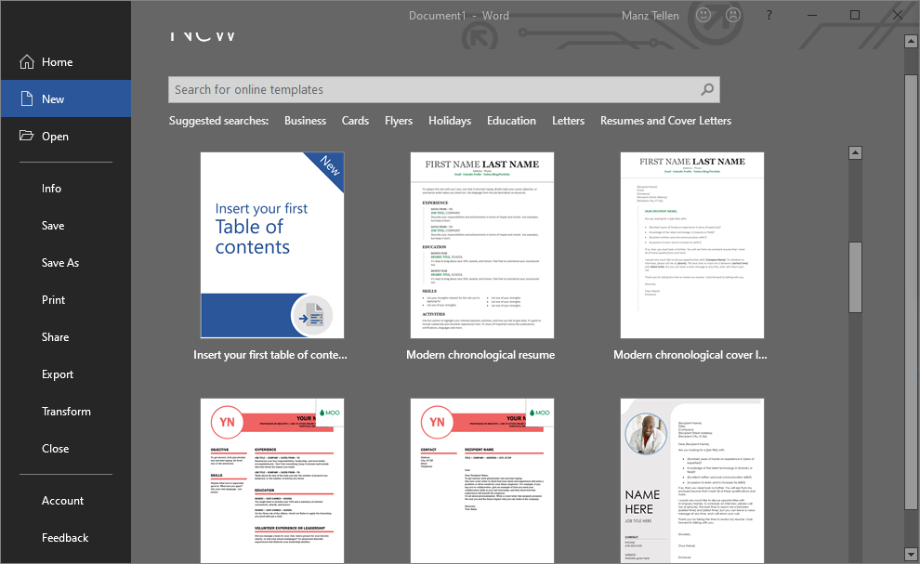Click the search magnifier icon
The image size is (920, 564).
click(x=708, y=89)
